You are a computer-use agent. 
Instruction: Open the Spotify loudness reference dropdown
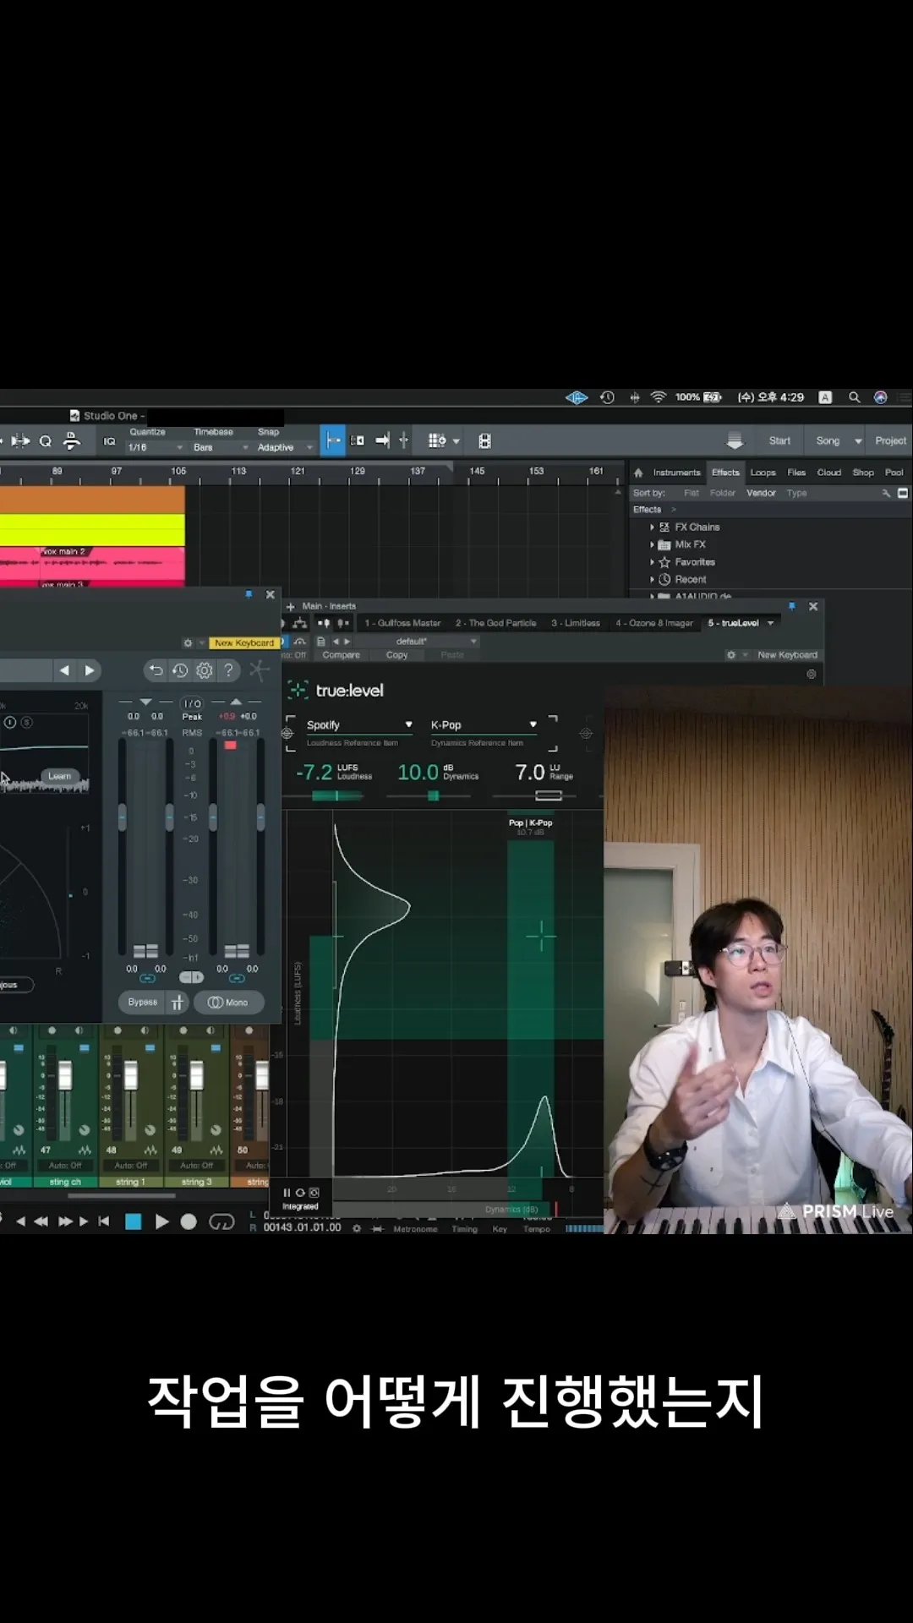[359, 725]
